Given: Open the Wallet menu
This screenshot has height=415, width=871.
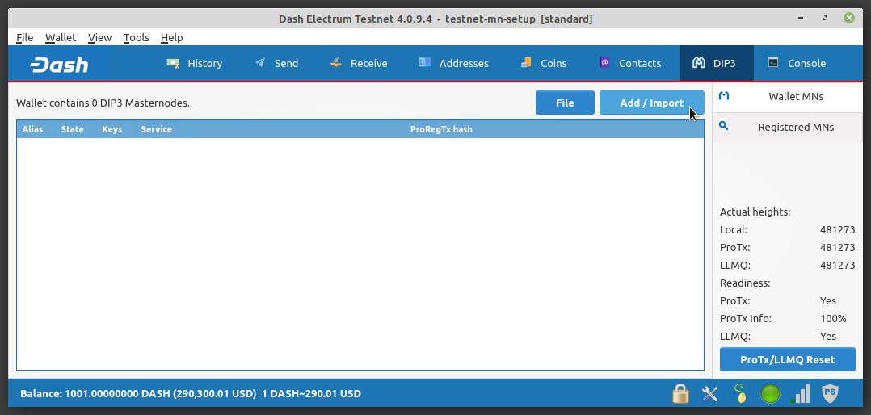Looking at the screenshot, I should [x=61, y=37].
